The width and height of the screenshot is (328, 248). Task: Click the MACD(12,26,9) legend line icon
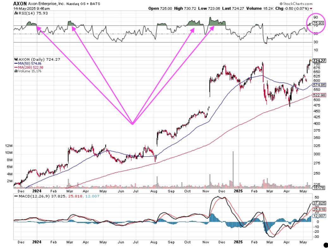click(16, 196)
